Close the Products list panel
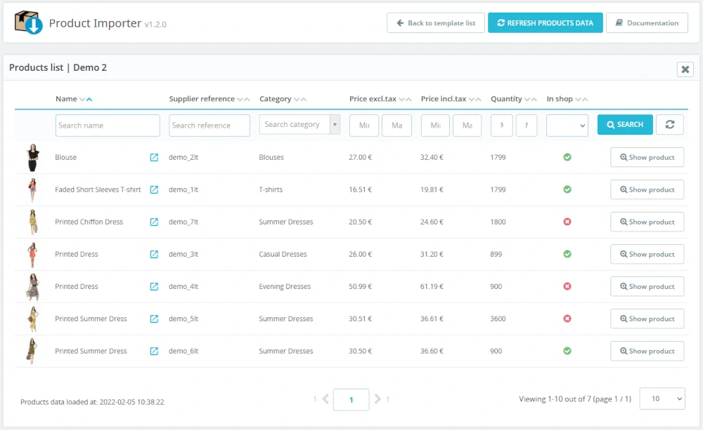703x430 pixels. coord(685,69)
